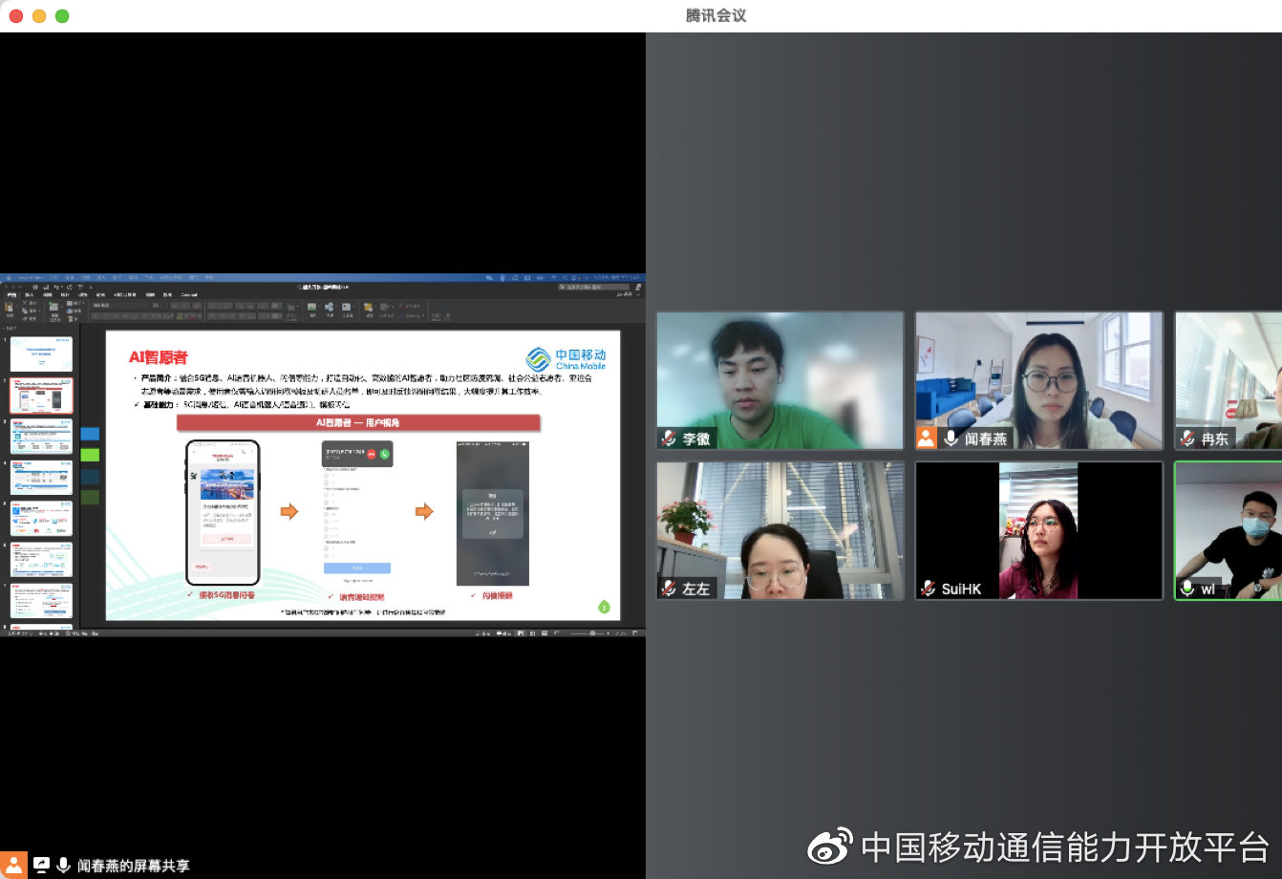Open the Acrobat tab in the shared PowerPoint
This screenshot has width=1282, height=879.
(x=190, y=294)
